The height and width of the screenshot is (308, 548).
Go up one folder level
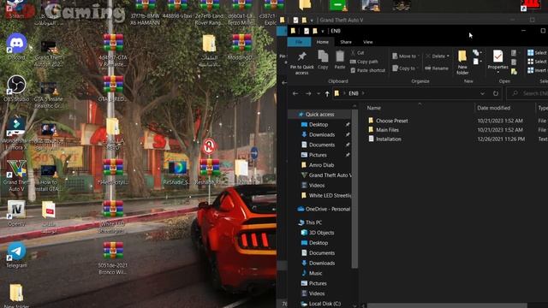click(x=327, y=93)
